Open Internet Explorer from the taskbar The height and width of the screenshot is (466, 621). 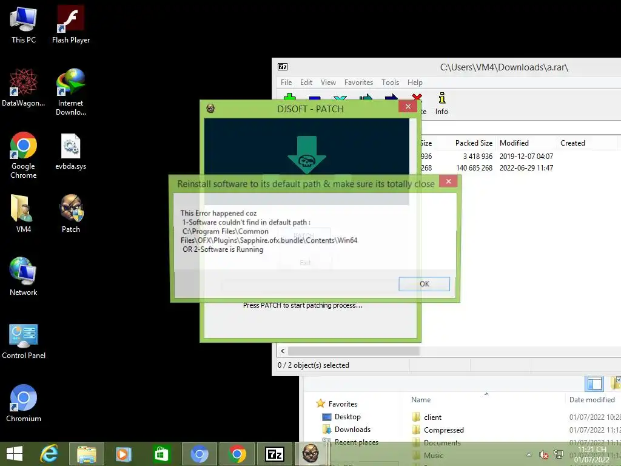49,454
